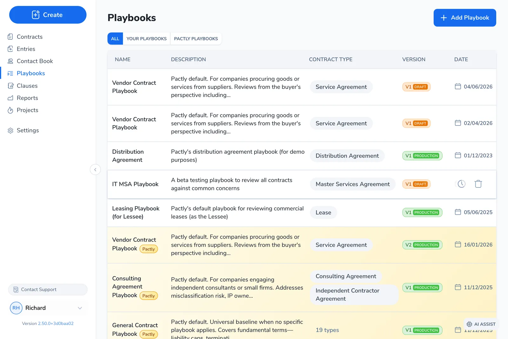The width and height of the screenshot is (508, 339).
Task: Delete IT MSA Playbook via trash icon
Action: point(478,184)
